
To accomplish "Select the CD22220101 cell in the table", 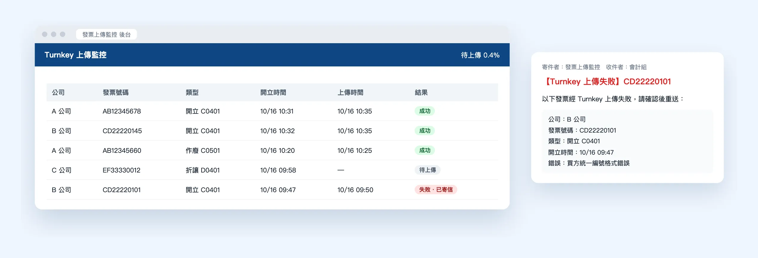I will click(122, 190).
